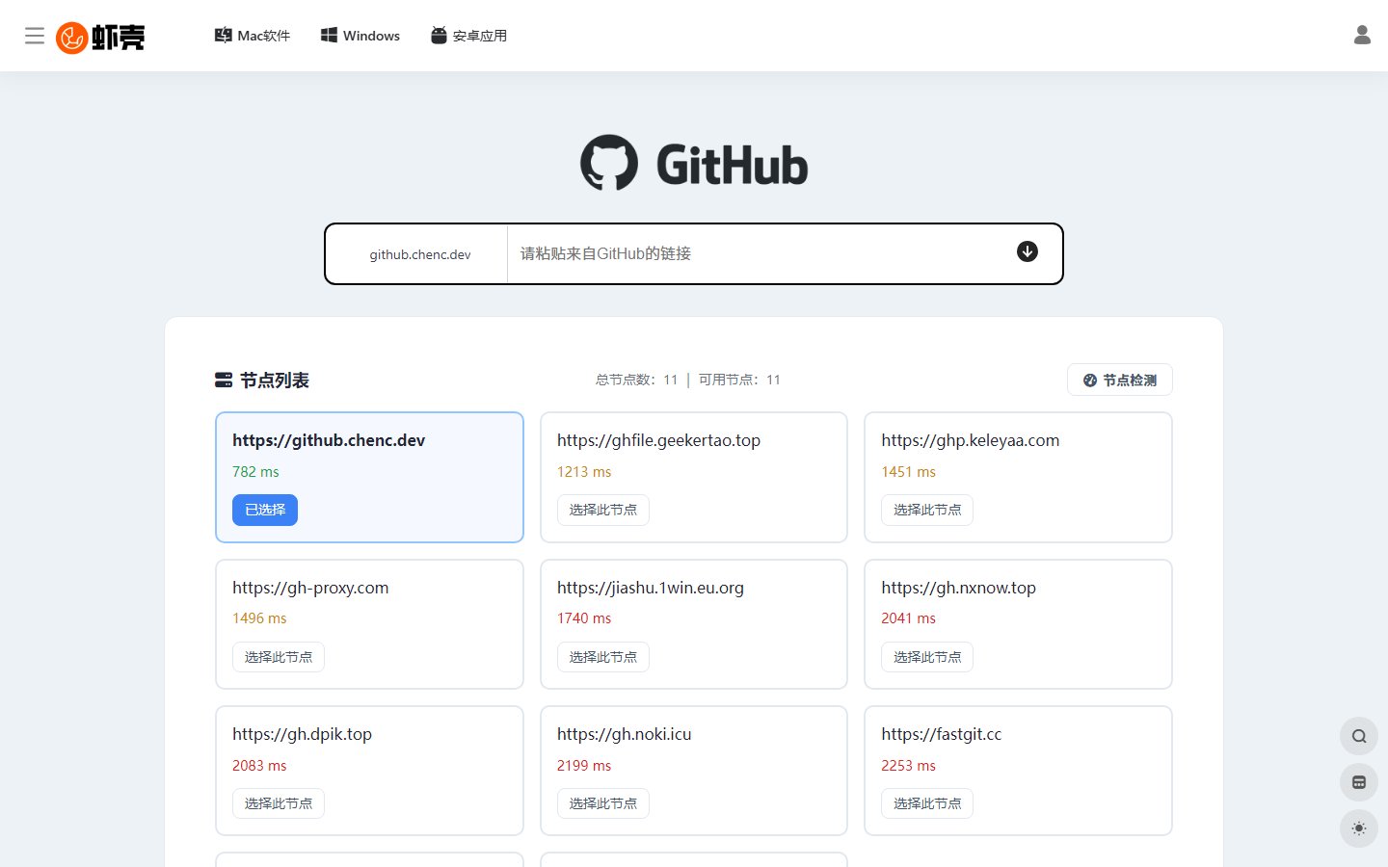Click the server icon beside 节点列表
The width and height of the screenshot is (1388, 867).
(x=224, y=380)
